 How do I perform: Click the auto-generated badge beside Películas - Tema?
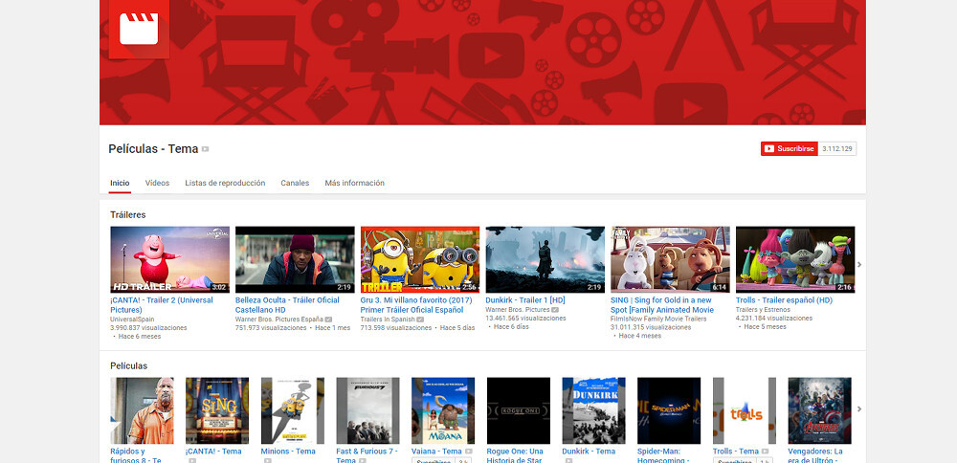(205, 149)
